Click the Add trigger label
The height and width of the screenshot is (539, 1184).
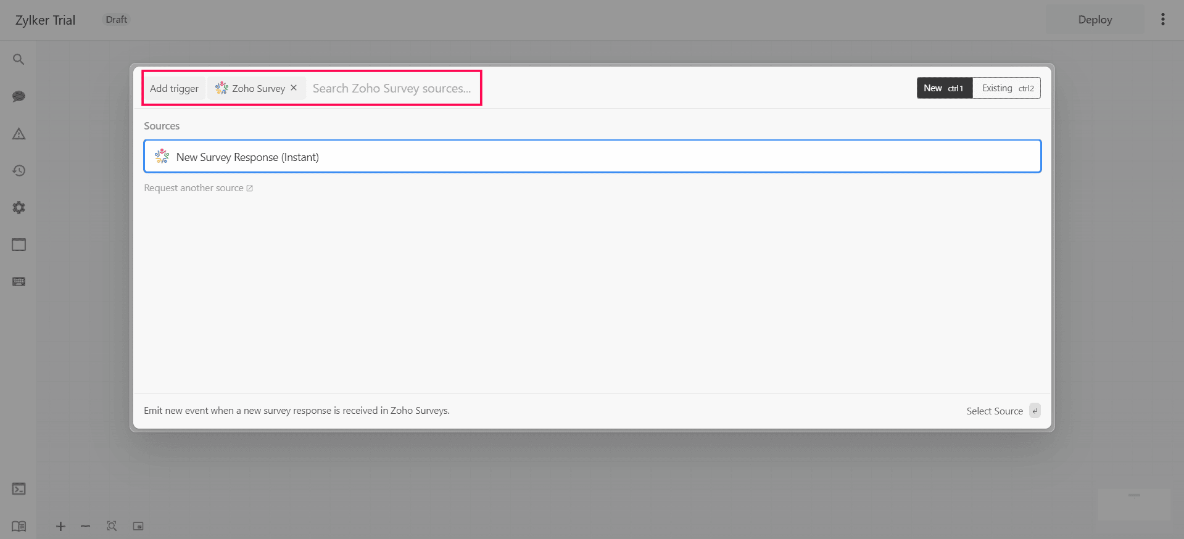[x=174, y=88]
